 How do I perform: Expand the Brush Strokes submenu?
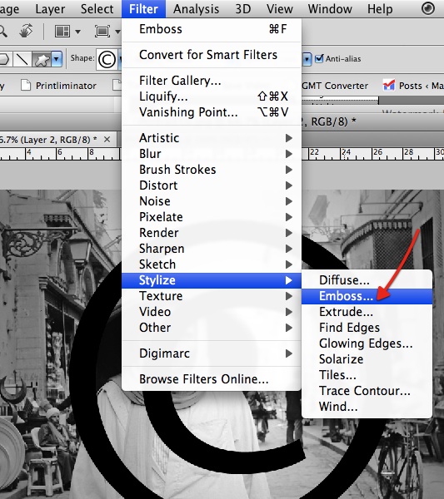click(212, 170)
